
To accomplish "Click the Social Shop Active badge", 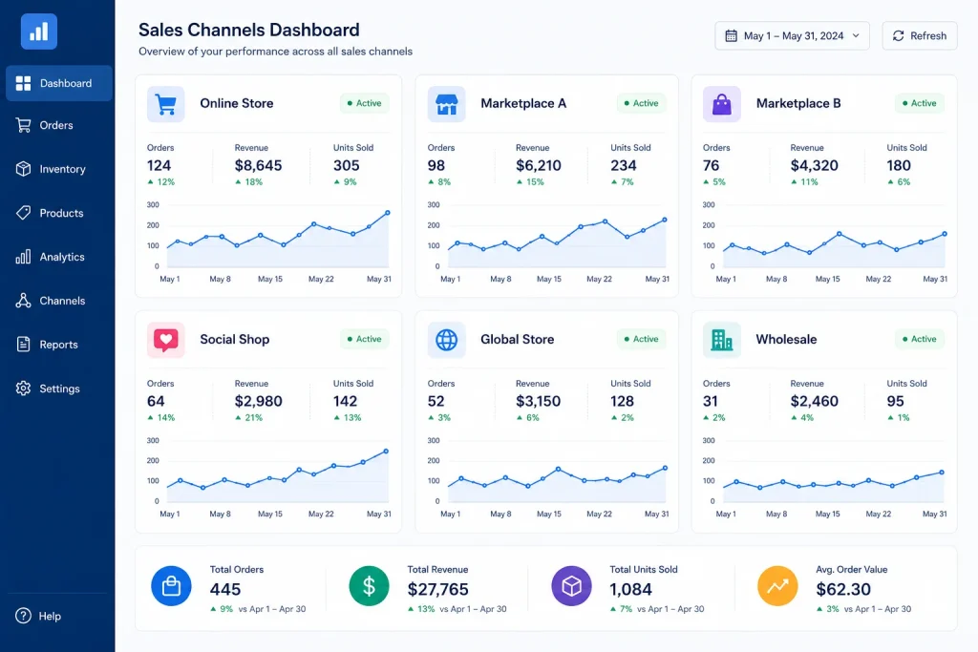I will coord(364,339).
